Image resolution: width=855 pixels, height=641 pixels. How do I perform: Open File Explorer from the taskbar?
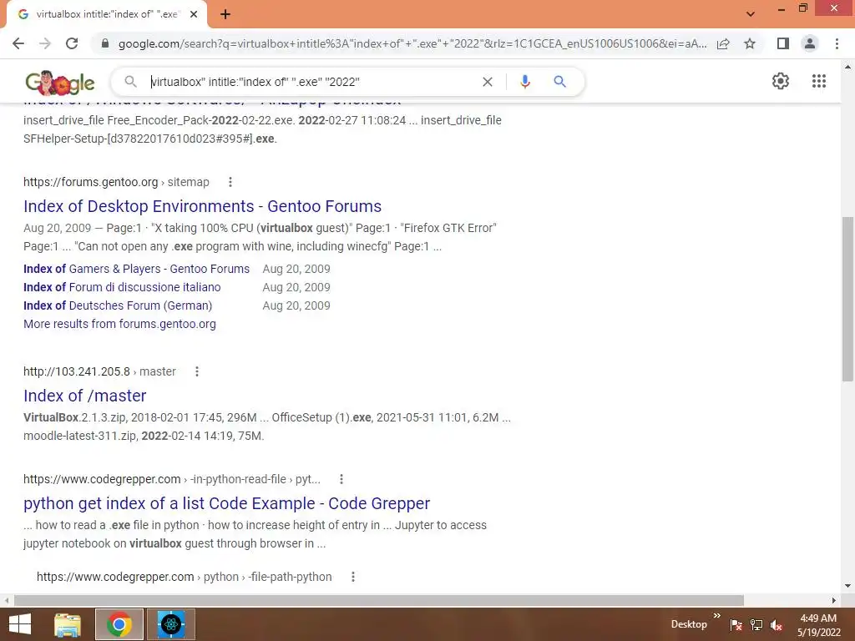[x=68, y=624]
